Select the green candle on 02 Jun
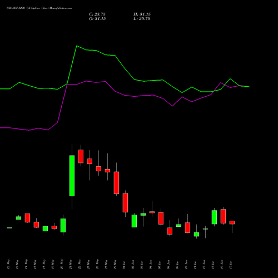This screenshot has width=278, height=278. click(134, 221)
